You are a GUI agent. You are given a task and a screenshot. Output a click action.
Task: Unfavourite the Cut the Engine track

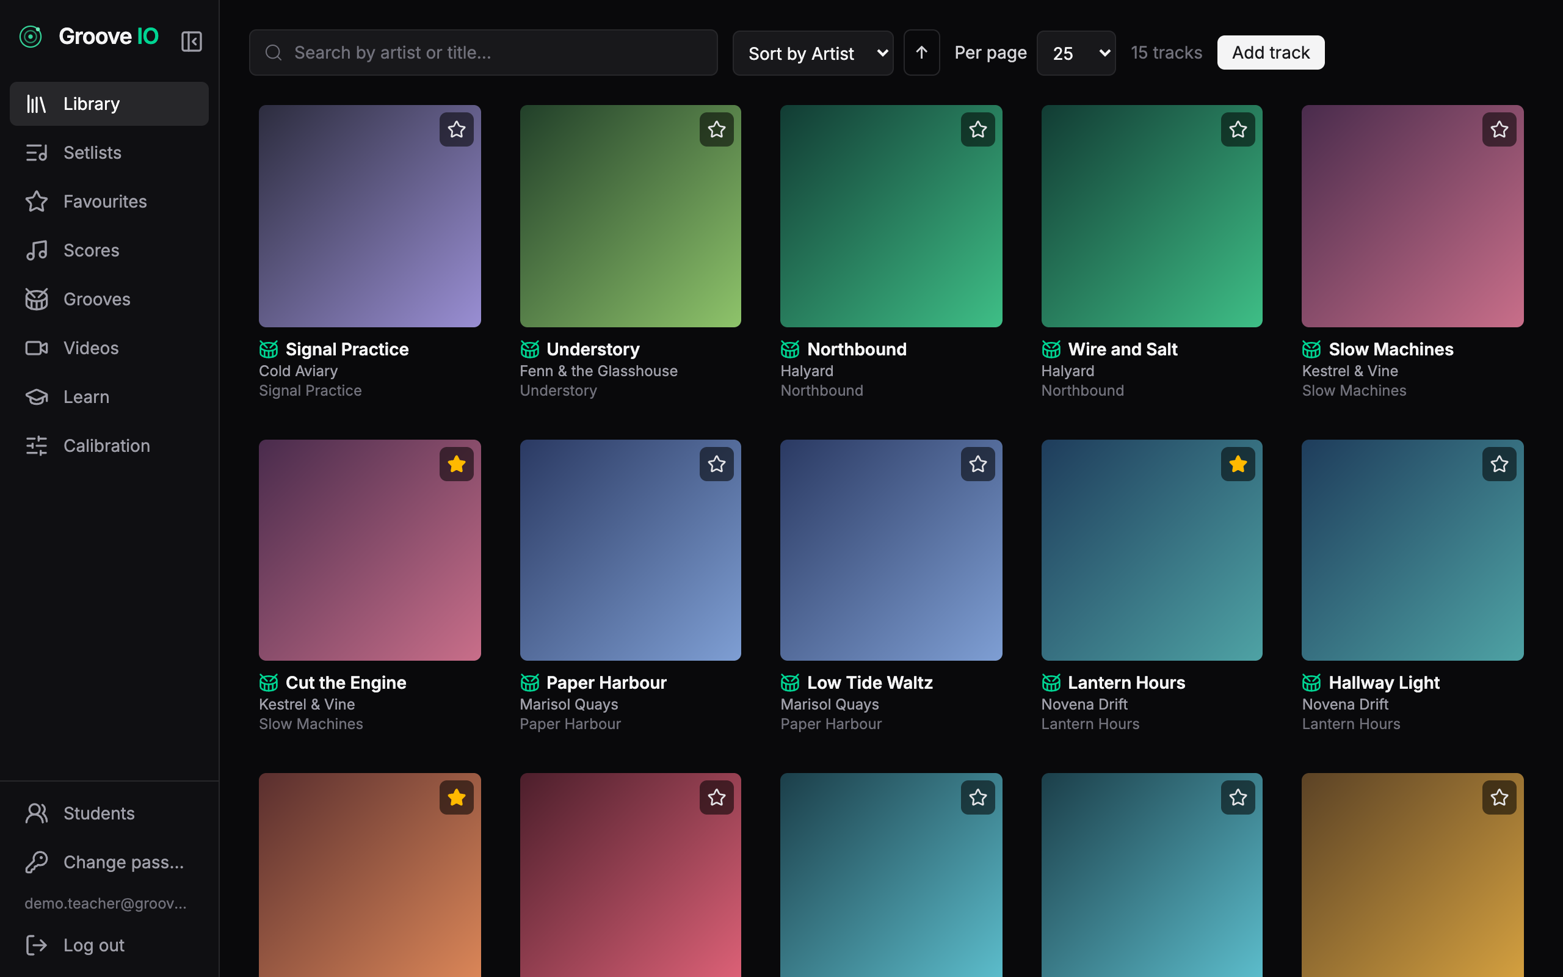(457, 464)
